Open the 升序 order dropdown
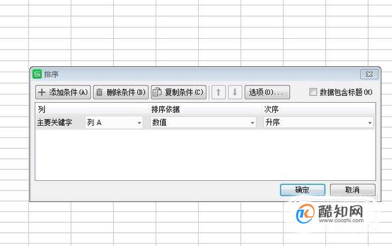The height and width of the screenshot is (246, 392). pos(318,122)
